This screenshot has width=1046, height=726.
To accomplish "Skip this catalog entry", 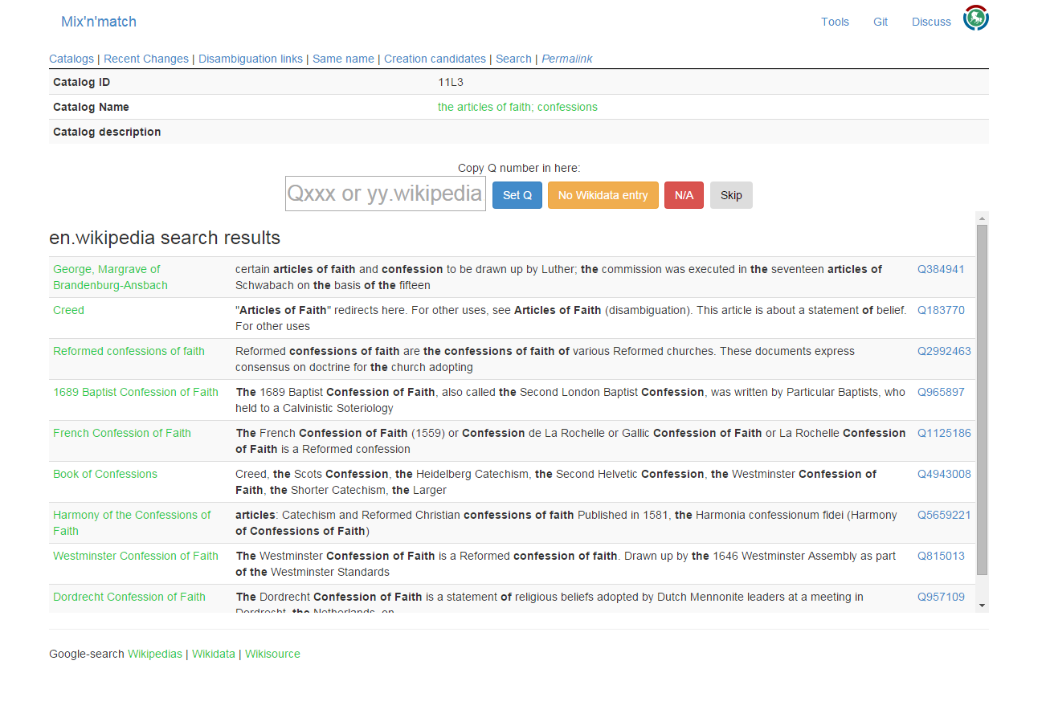I will pyautogui.click(x=730, y=195).
